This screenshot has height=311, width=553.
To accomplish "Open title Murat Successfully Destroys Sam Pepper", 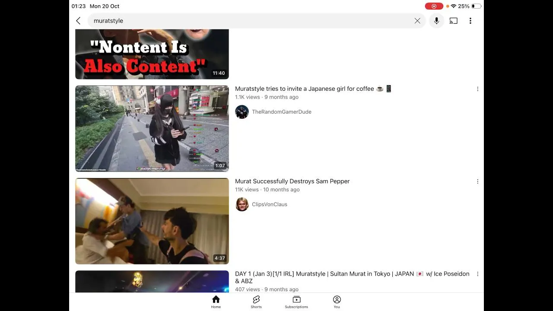I will (292, 181).
